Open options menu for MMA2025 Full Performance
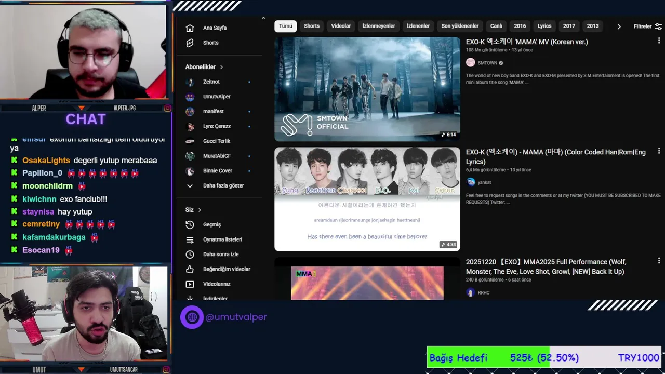The image size is (665, 374). coord(659,261)
